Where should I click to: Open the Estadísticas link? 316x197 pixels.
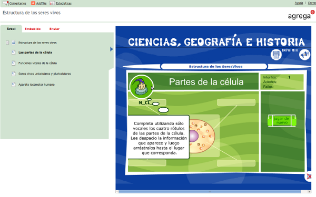(64, 4)
